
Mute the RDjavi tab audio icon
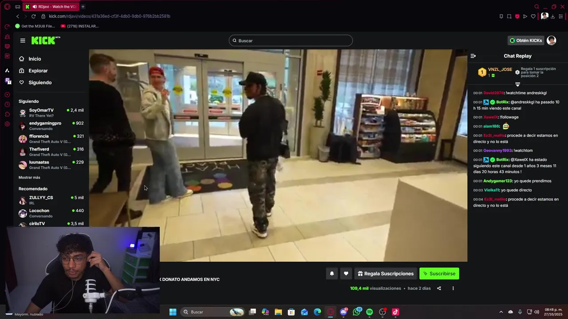coord(35,7)
